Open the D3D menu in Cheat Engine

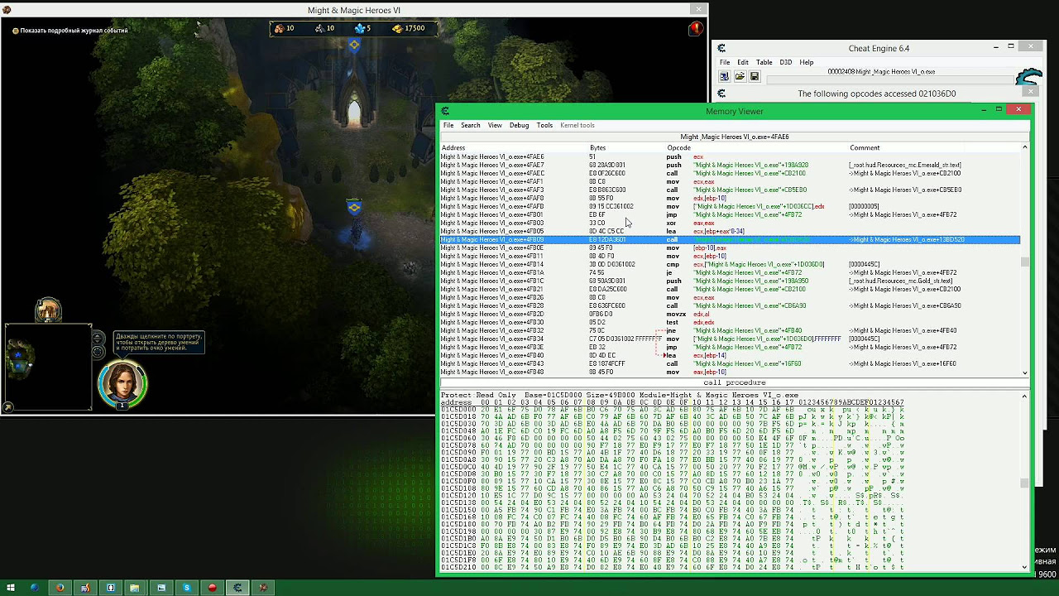(x=785, y=62)
